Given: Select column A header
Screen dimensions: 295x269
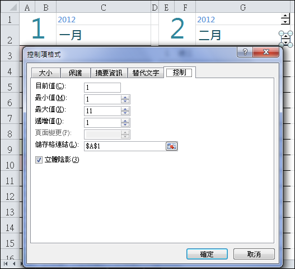Looking at the screenshot, I should pos(27,7).
